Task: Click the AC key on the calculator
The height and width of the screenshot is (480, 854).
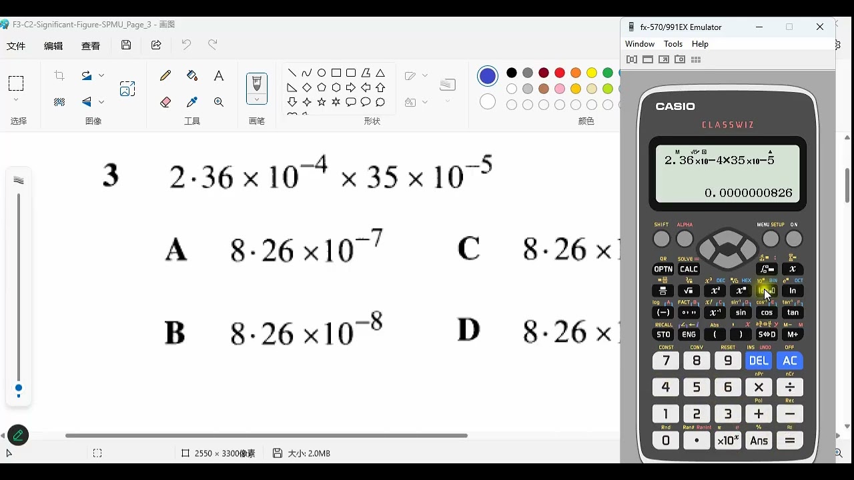Action: (790, 361)
